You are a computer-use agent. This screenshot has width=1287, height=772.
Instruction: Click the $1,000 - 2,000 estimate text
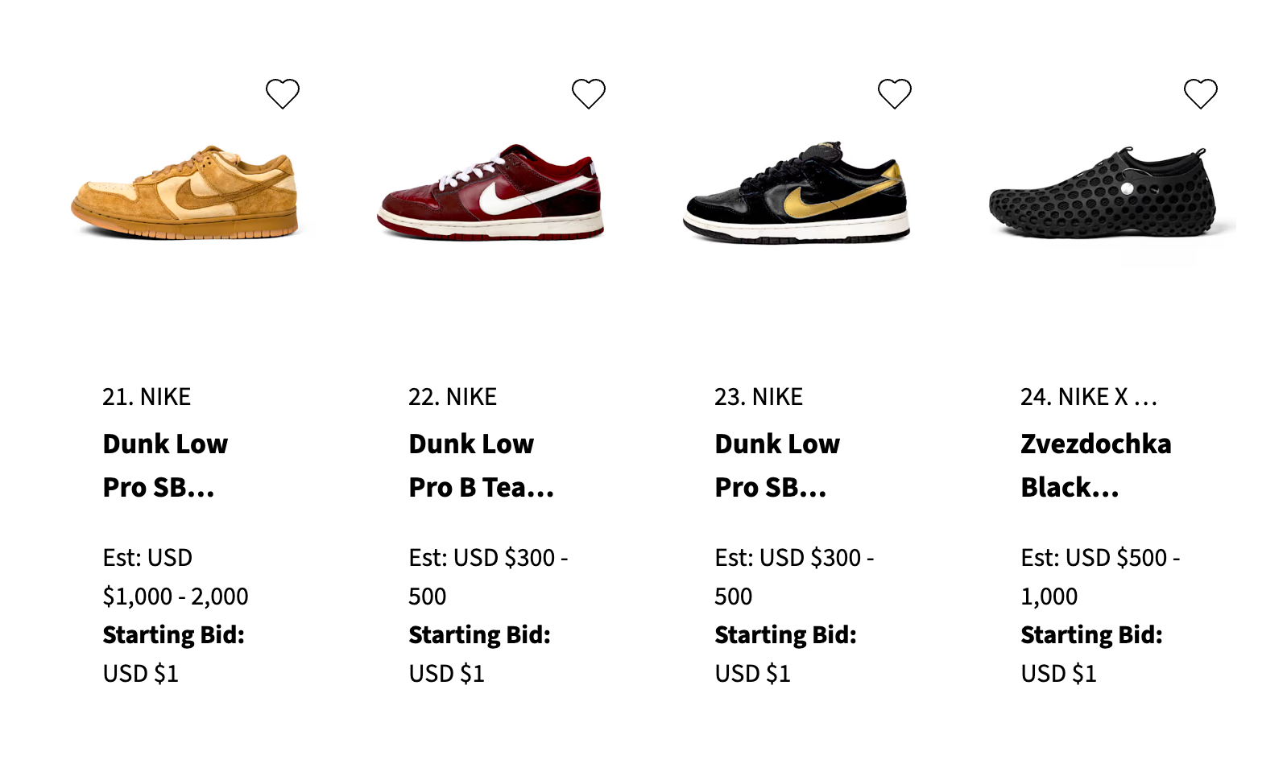(x=176, y=597)
